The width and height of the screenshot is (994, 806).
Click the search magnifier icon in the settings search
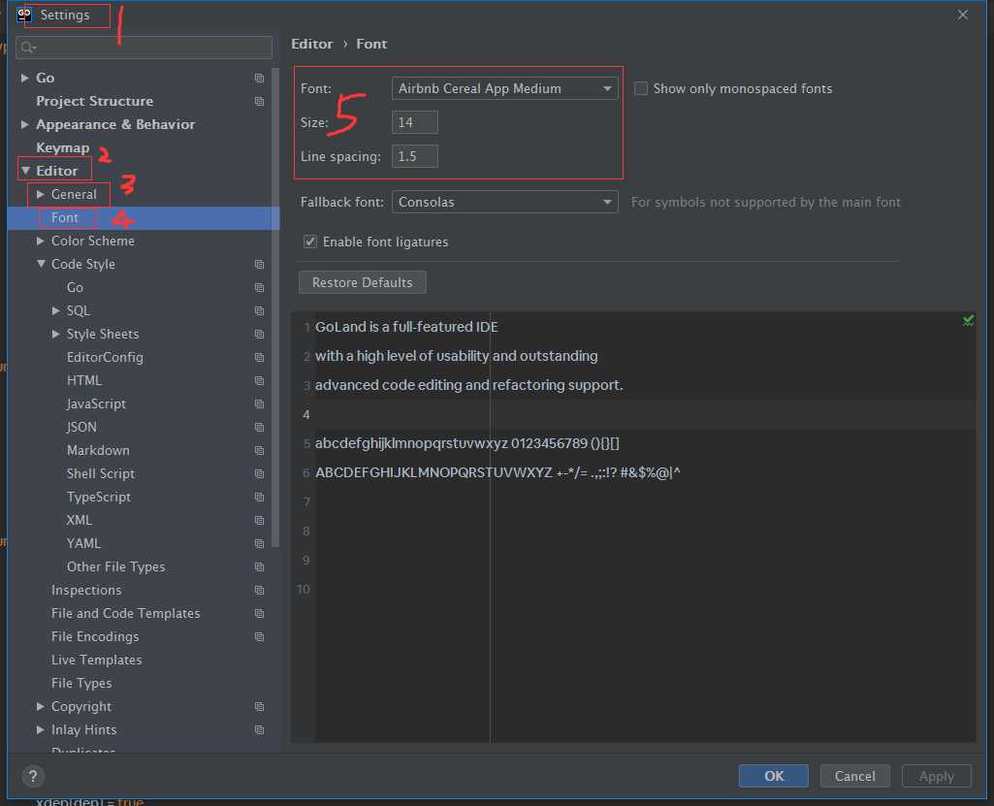[28, 48]
